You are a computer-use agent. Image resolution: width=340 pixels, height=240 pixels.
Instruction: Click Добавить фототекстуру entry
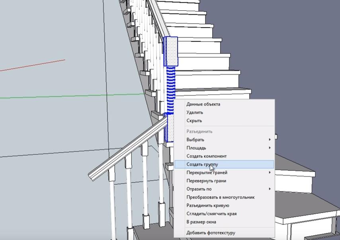click(x=211, y=232)
